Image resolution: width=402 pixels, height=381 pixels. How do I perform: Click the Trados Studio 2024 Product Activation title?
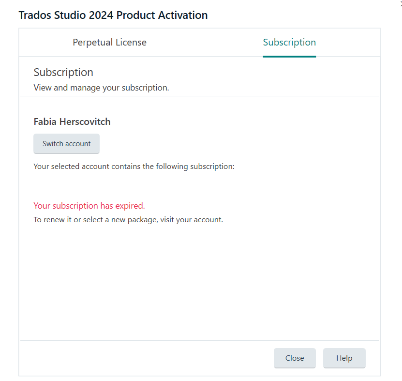113,15
